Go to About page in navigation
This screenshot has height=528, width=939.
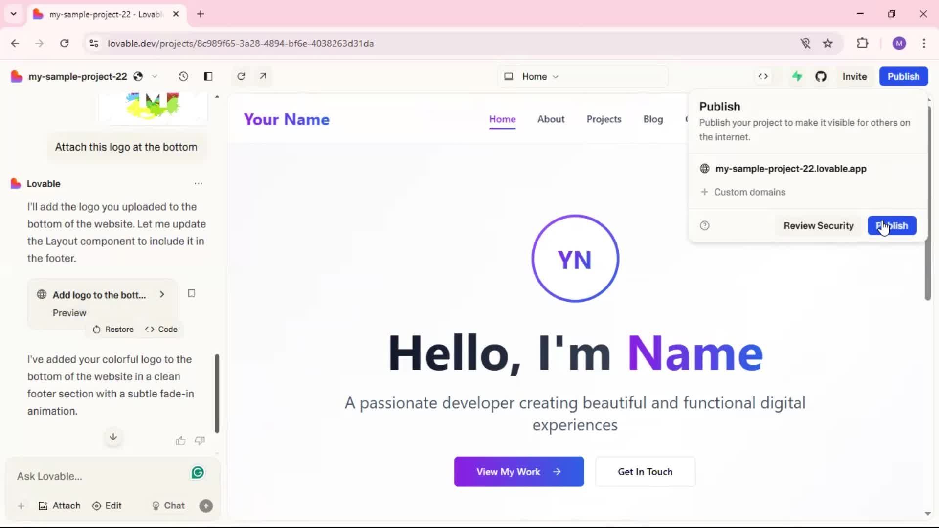(551, 119)
